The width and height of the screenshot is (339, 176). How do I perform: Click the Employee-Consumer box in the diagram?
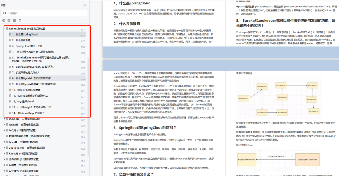308,159
